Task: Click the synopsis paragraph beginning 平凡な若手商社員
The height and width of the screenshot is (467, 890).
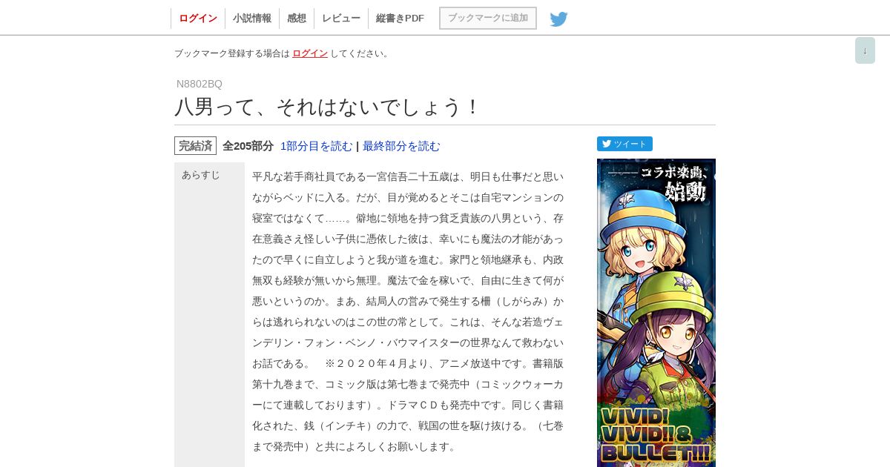Action: pos(408,311)
